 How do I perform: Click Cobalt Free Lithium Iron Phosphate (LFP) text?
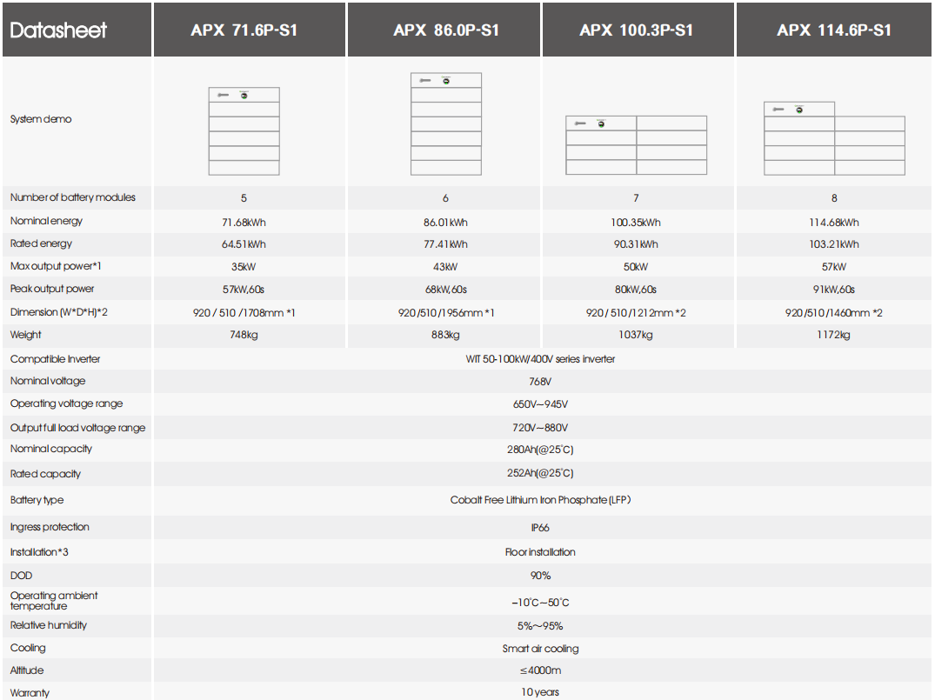(540, 500)
